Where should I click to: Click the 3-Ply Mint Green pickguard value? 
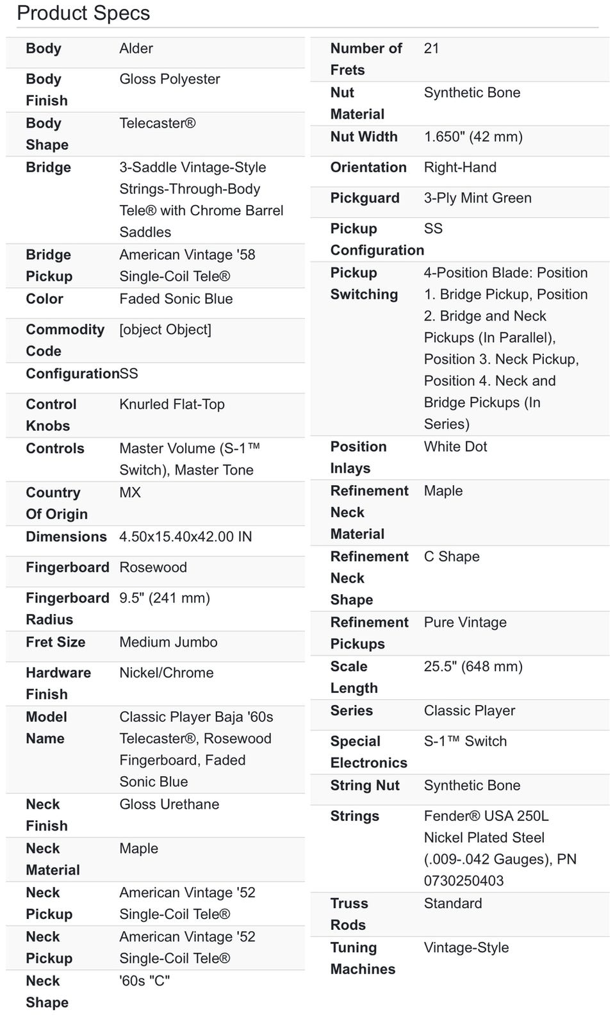[477, 199]
